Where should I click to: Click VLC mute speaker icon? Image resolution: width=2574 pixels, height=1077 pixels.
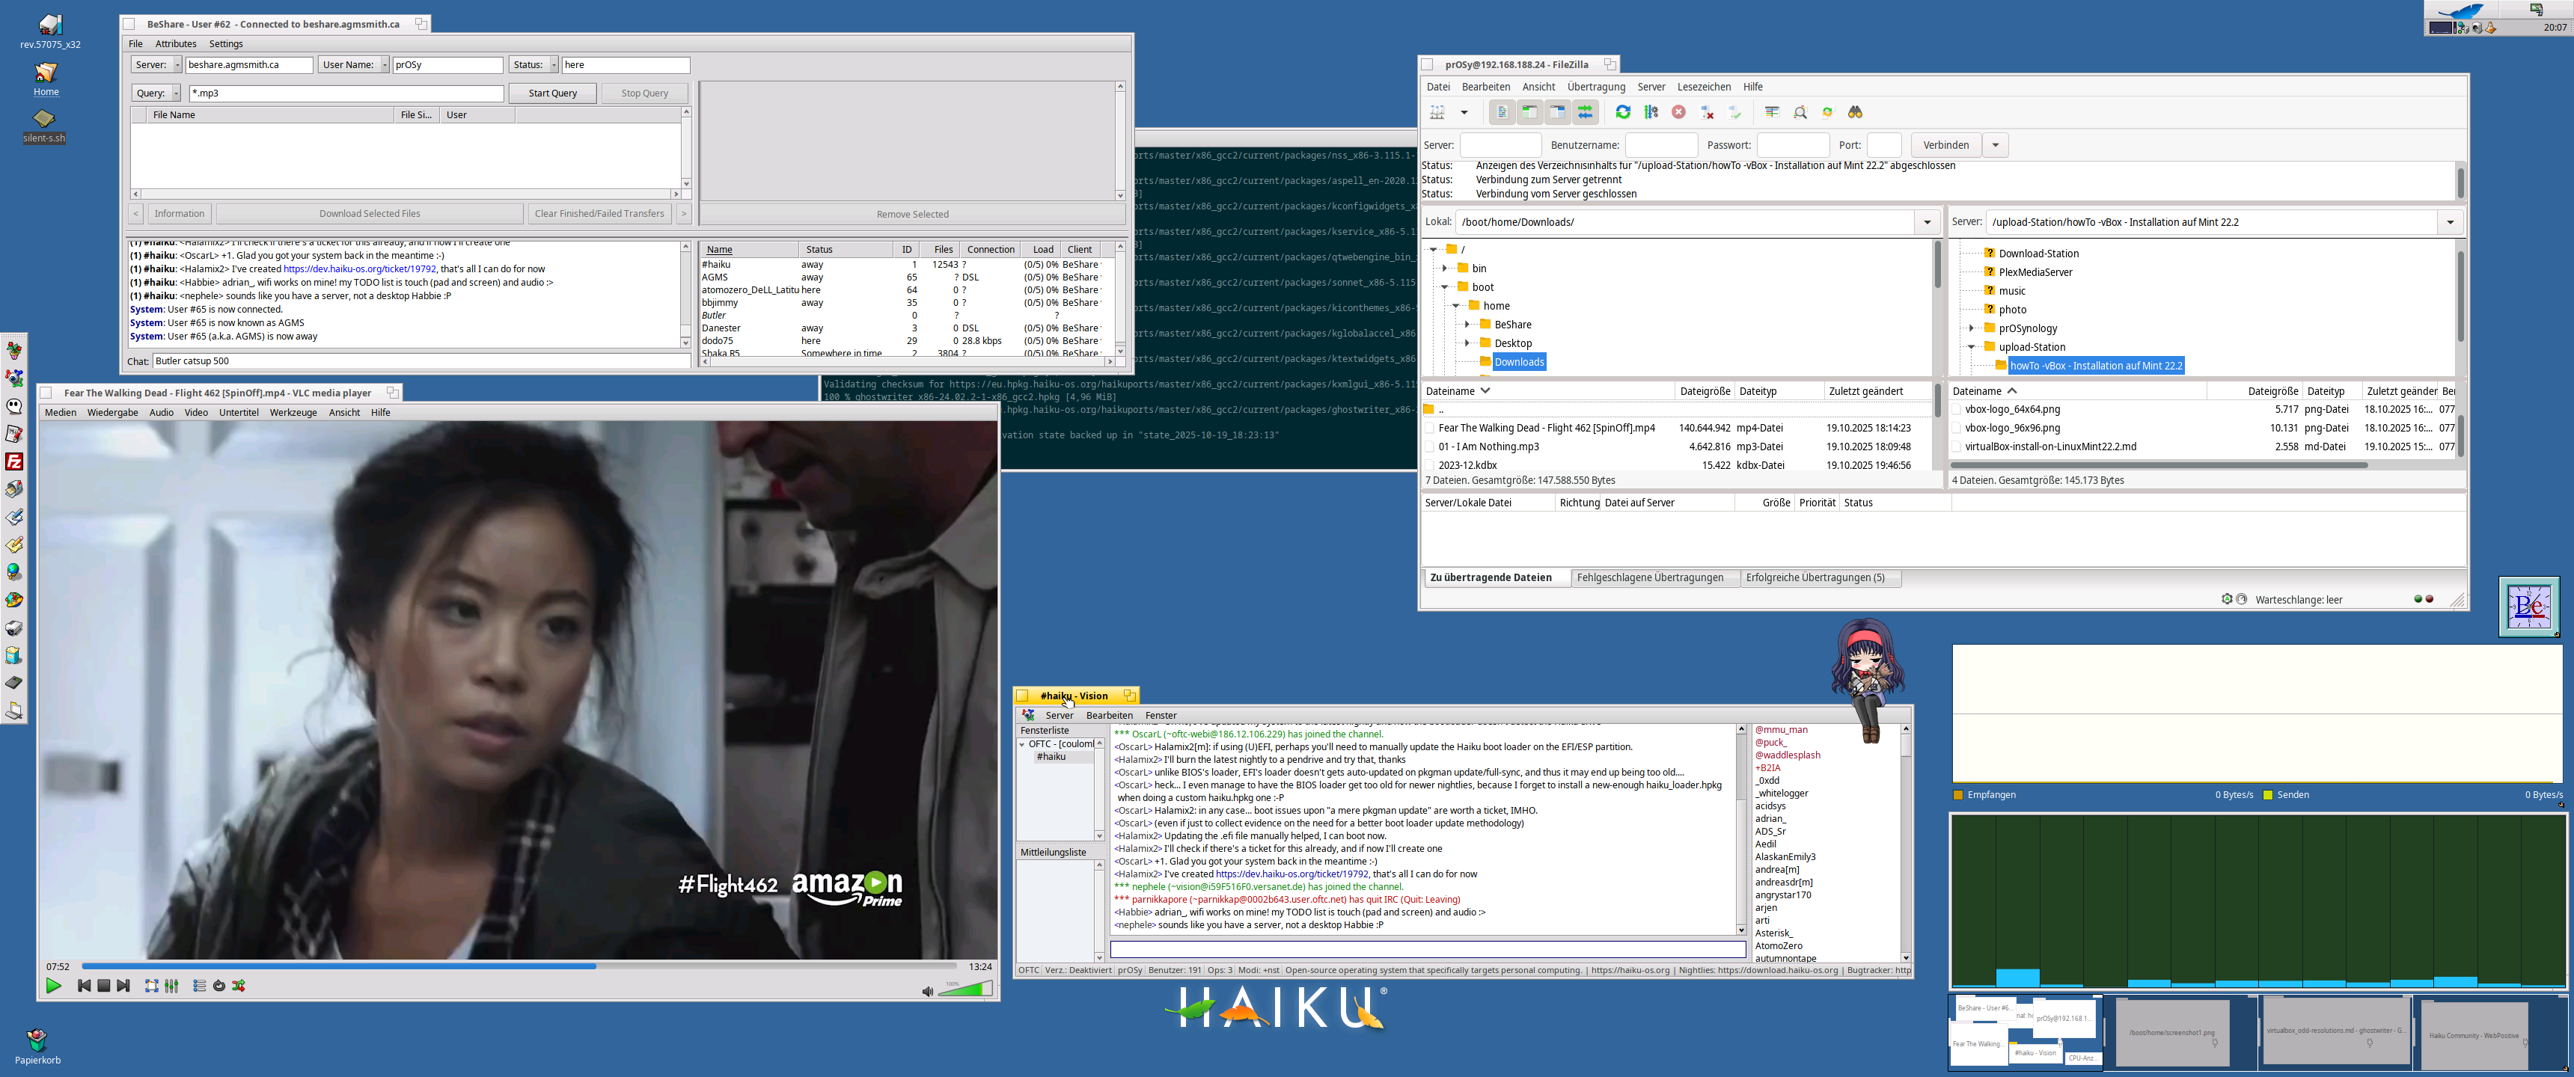click(x=926, y=990)
